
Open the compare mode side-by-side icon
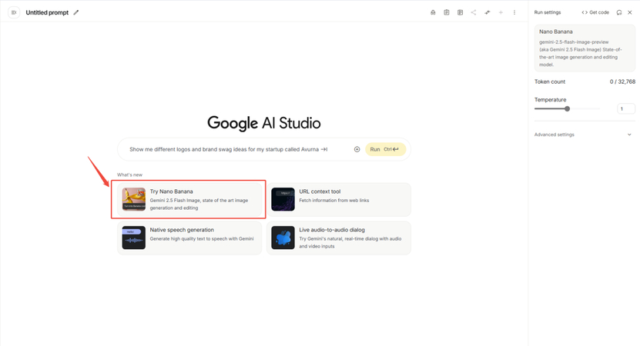tap(460, 12)
